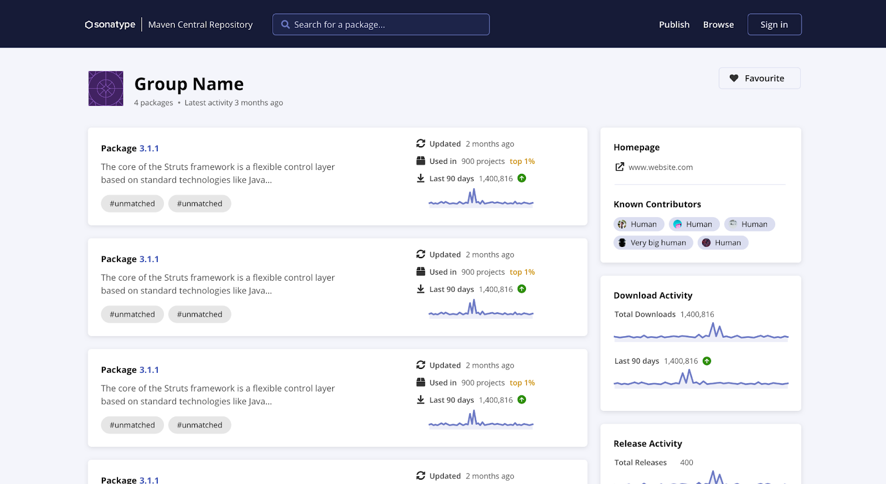Click the purple Group Name avatar image
The height and width of the screenshot is (484, 886).
(106, 89)
